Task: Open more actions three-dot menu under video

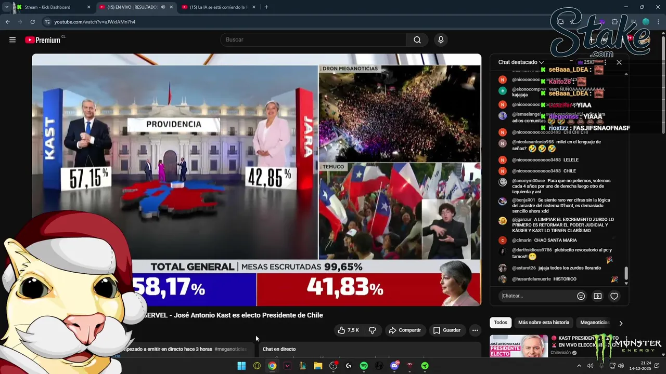Action: tap(475, 330)
